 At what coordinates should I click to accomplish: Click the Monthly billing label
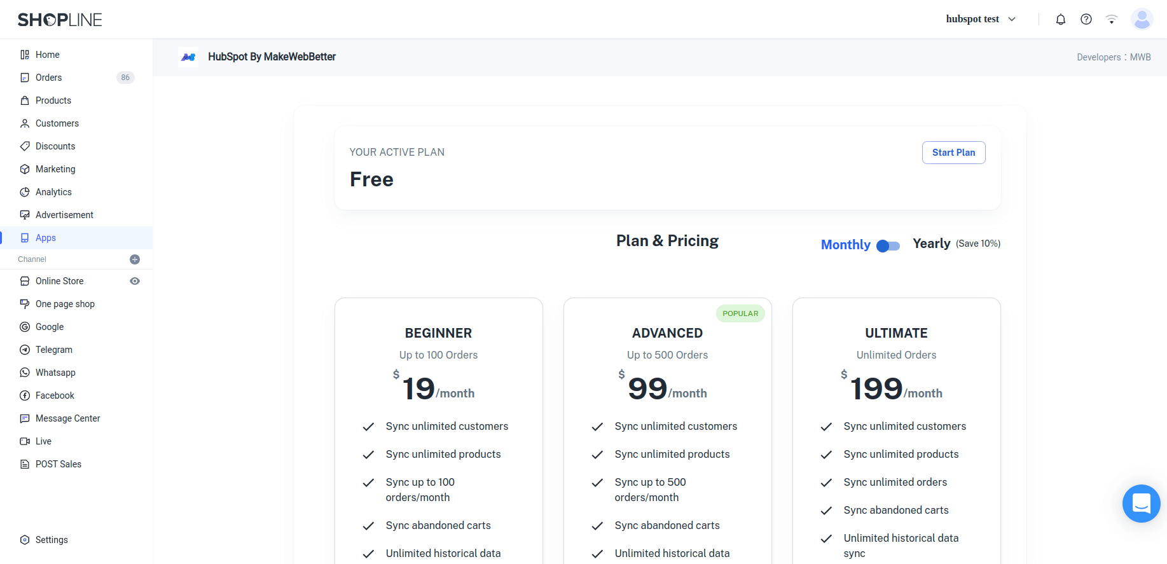click(845, 245)
